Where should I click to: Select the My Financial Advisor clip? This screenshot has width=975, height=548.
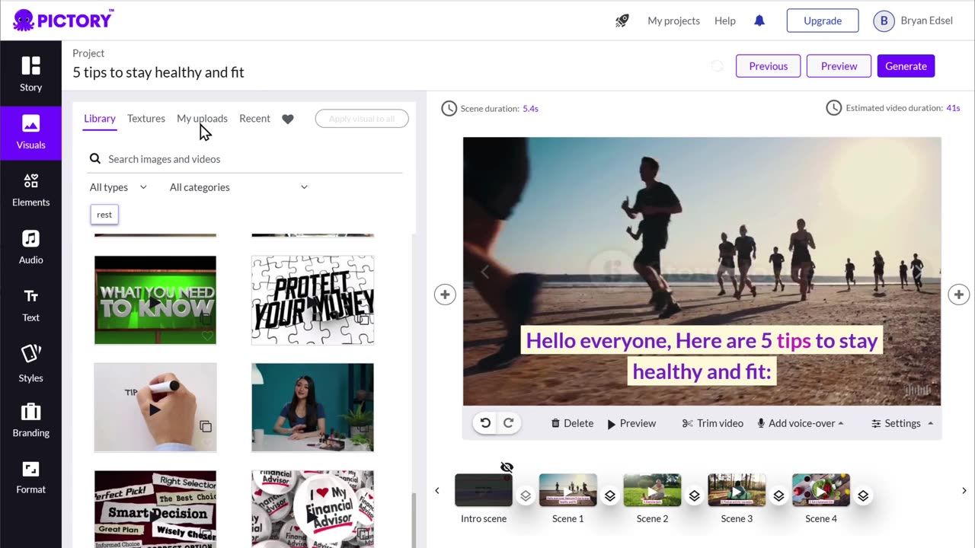(312, 508)
